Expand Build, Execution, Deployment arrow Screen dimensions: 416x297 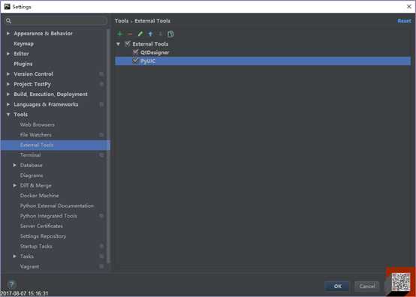point(8,94)
